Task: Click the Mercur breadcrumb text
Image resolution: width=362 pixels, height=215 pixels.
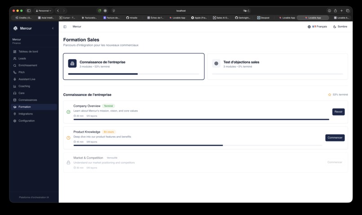Action: pos(77,27)
